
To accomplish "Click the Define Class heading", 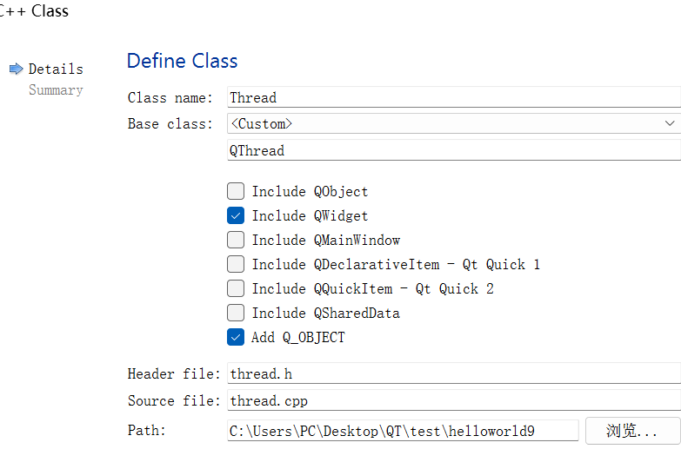I will 183,61.
